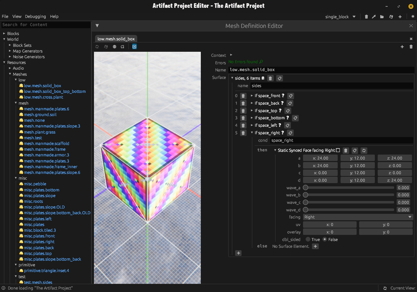Click the wave_a slider handle
Screen dimensions: 417x292
[306, 188]
